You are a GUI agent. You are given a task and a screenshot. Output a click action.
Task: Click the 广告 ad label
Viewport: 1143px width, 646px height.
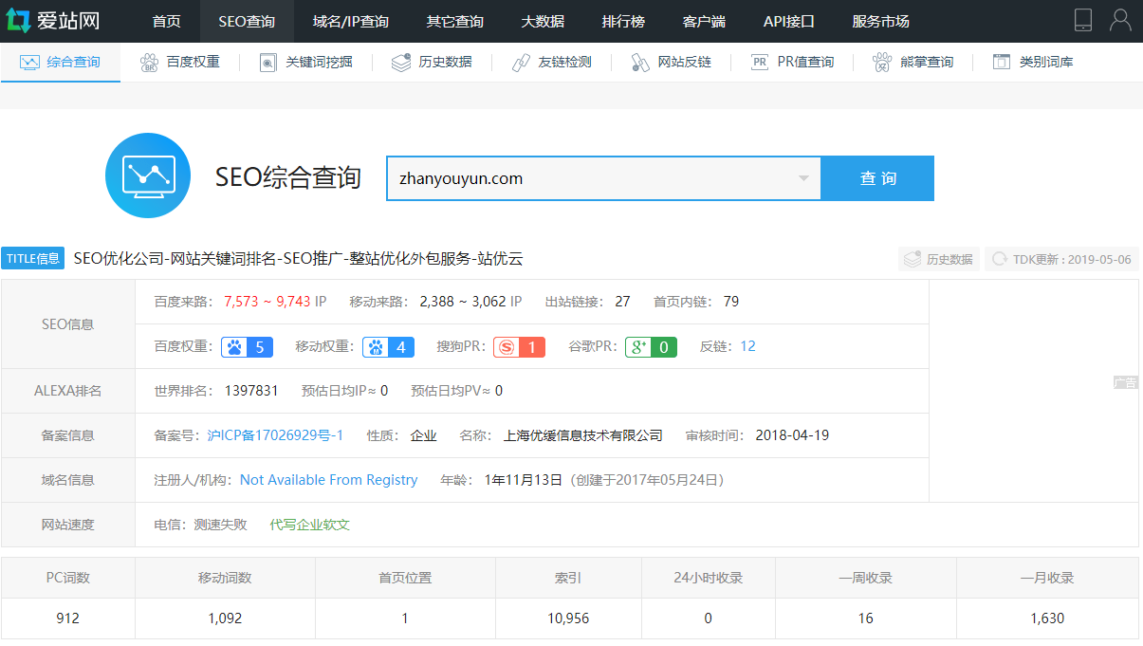click(1125, 382)
